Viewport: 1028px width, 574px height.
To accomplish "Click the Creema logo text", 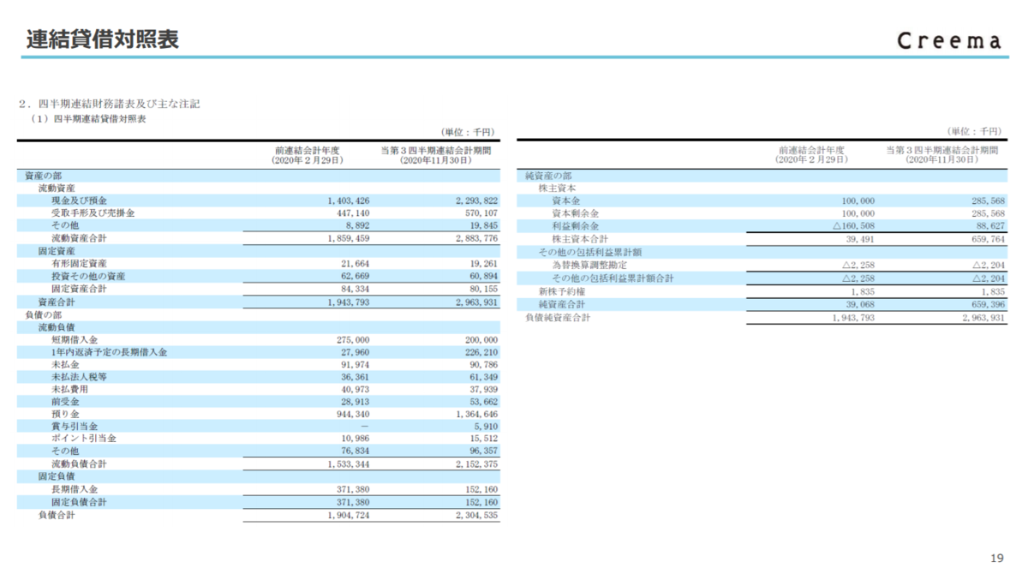I will click(949, 41).
